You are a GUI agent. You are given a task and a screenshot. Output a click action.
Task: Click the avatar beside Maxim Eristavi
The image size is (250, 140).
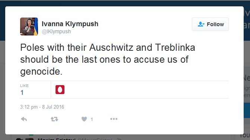coord(30,139)
